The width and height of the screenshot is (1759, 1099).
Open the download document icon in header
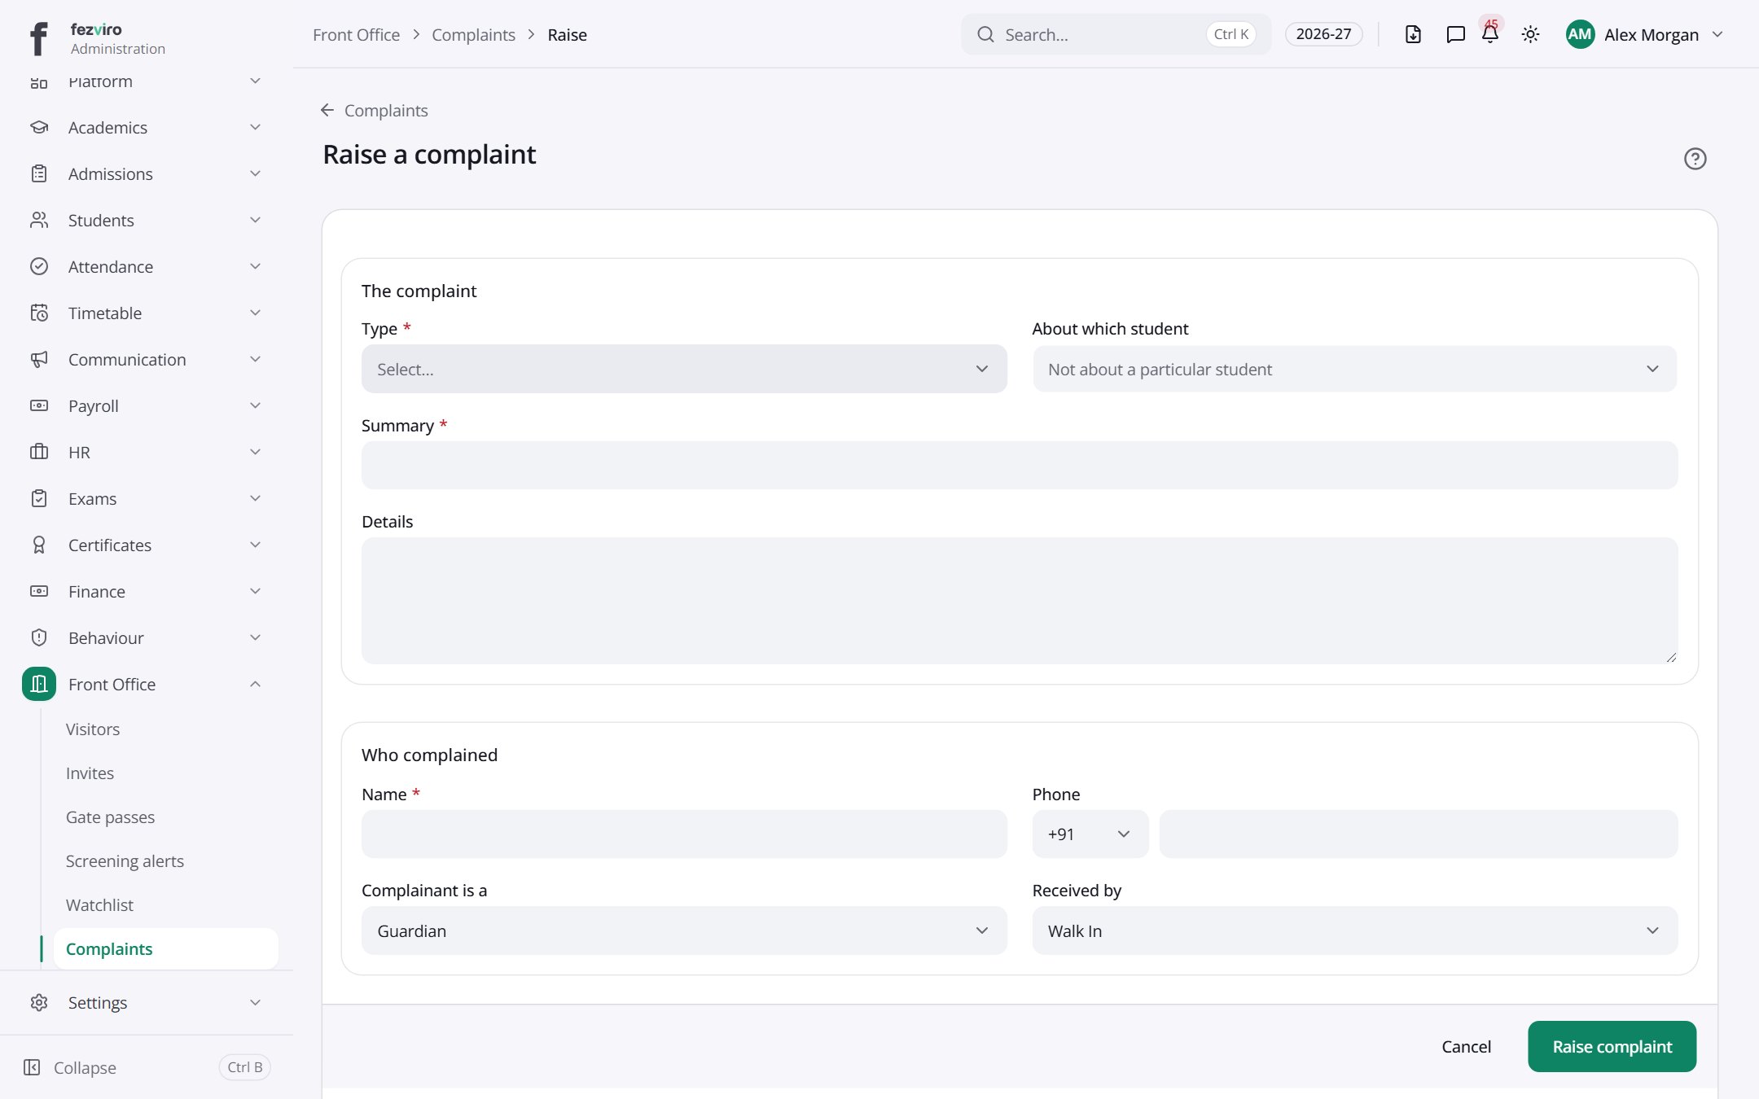(x=1413, y=34)
